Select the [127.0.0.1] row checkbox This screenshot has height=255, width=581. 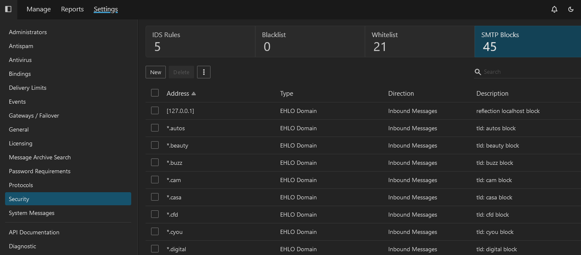coord(155,111)
